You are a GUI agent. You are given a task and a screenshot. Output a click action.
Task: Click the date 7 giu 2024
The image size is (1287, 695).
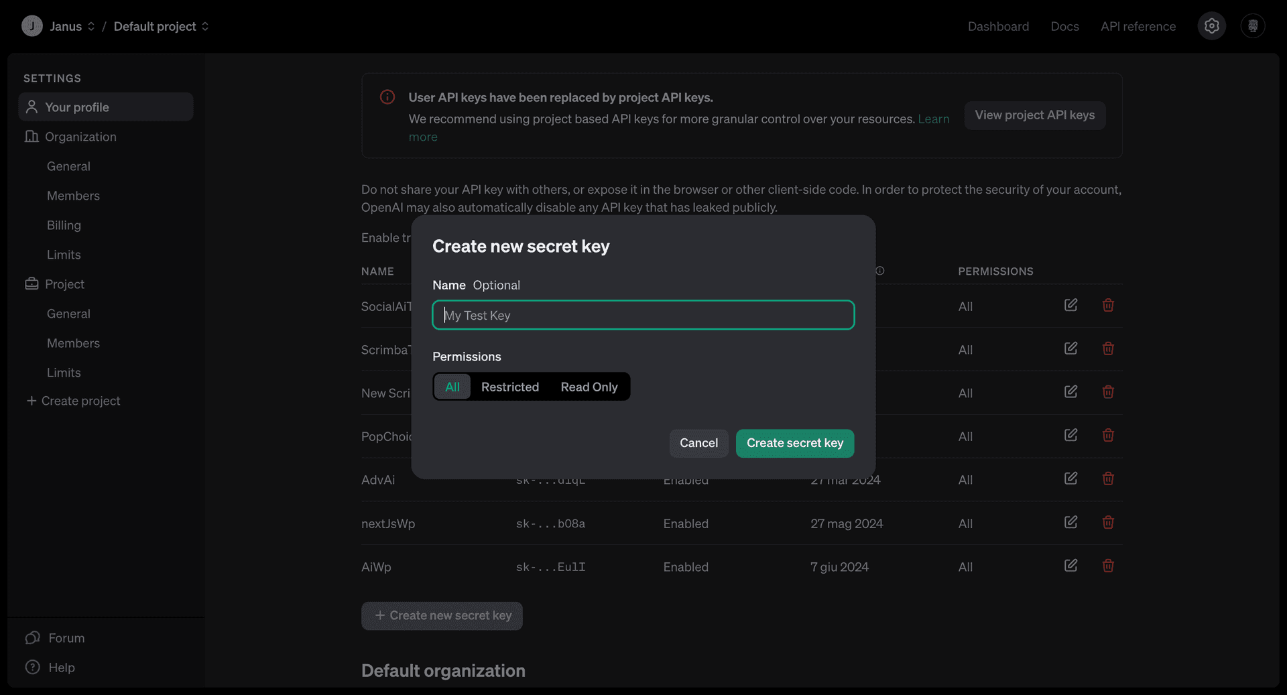[839, 567]
